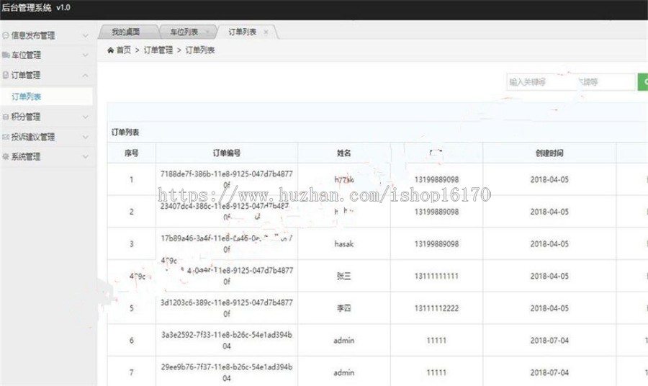Expand 系统管理 menu chevron
This screenshot has height=386, width=648.
(85, 156)
